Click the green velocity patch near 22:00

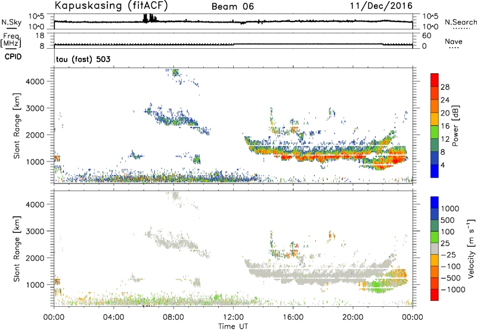pos(379,287)
